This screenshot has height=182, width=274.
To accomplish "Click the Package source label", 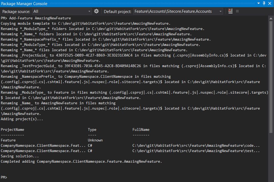I will (16, 11).
